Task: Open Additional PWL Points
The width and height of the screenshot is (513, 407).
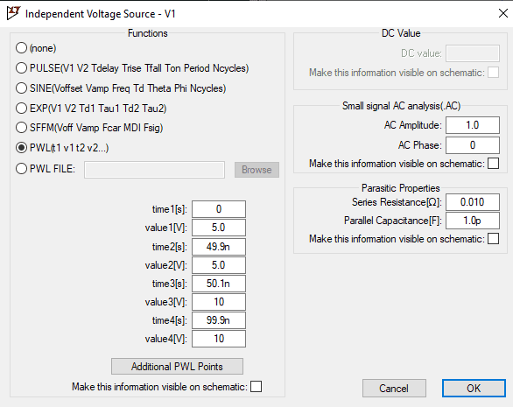Action: tap(177, 367)
